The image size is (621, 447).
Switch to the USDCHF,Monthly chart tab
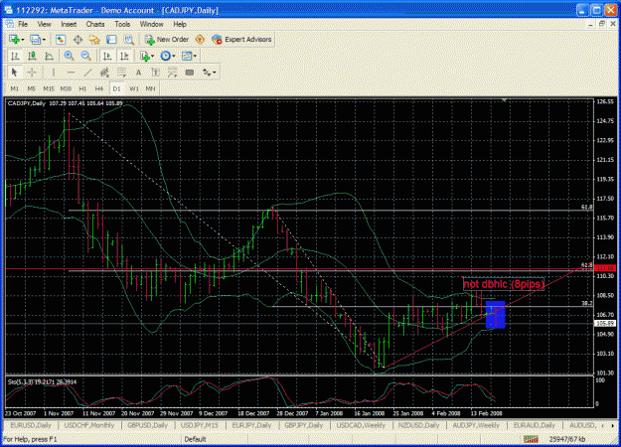(89, 425)
